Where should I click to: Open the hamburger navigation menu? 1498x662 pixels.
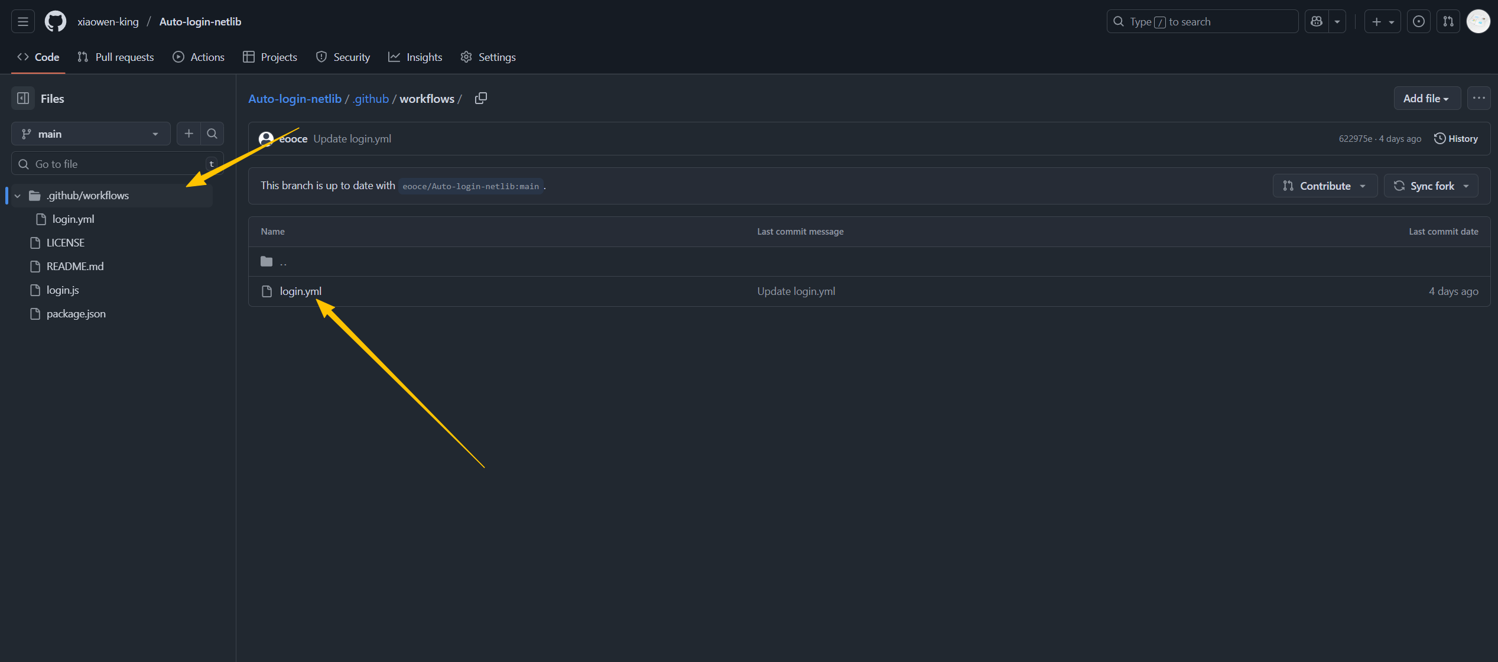[23, 22]
